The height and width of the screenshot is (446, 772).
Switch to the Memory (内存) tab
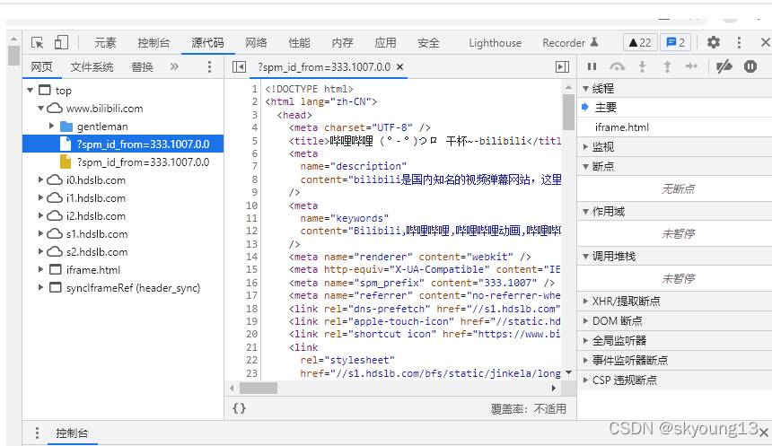[x=342, y=43]
